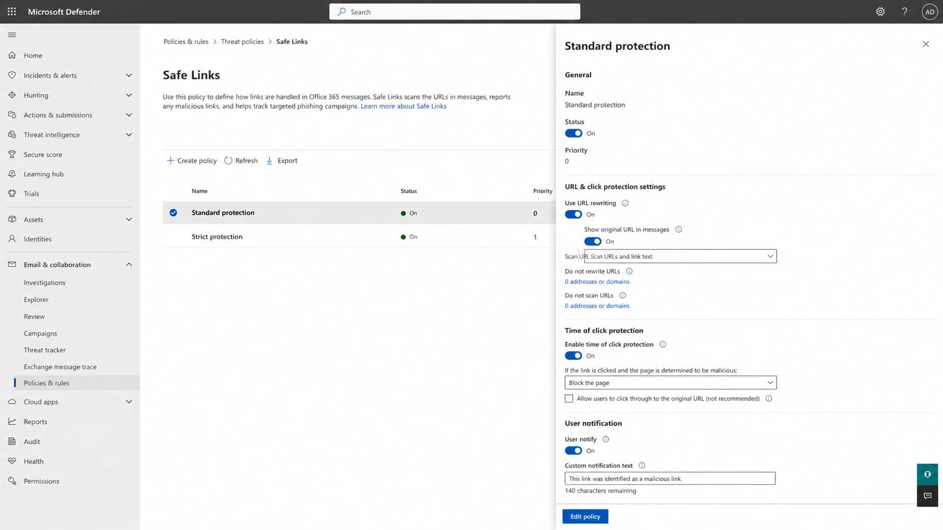The height and width of the screenshot is (530, 943).
Task: Open the AD account avatar
Action: 929,12
